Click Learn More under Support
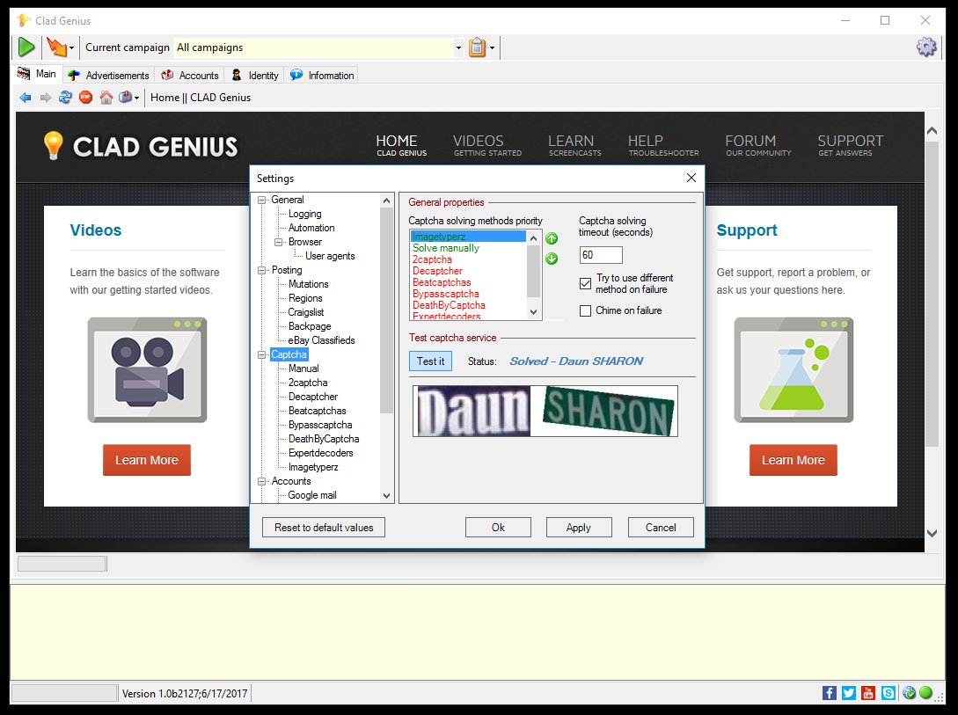The width and height of the screenshot is (958, 715). point(793,460)
